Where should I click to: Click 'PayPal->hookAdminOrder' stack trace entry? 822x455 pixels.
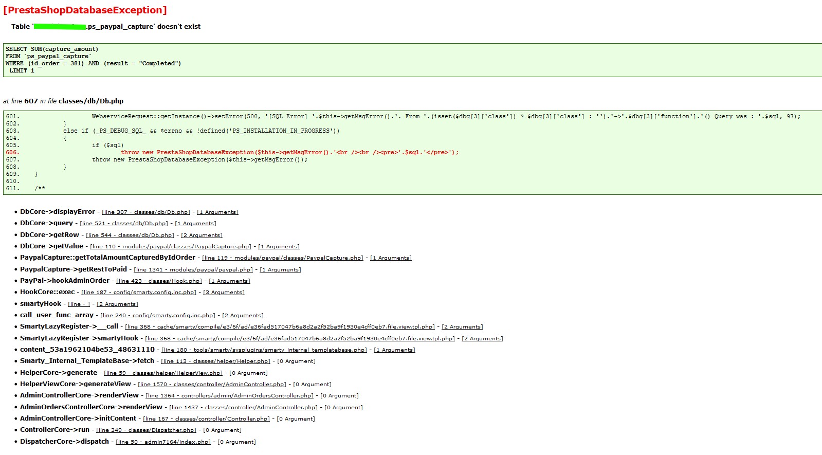point(65,281)
